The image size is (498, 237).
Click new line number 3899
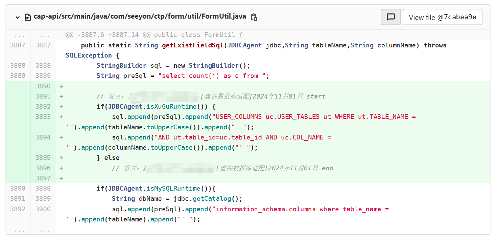pos(43,198)
